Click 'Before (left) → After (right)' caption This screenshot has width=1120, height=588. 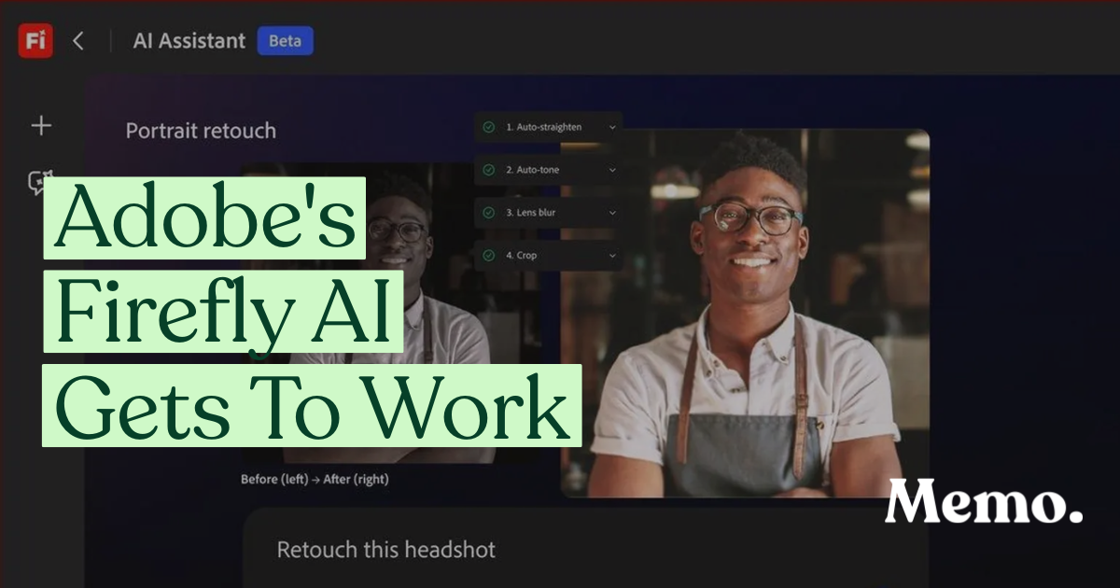tap(315, 479)
